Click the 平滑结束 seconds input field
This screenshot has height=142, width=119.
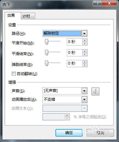[x=75, y=53]
